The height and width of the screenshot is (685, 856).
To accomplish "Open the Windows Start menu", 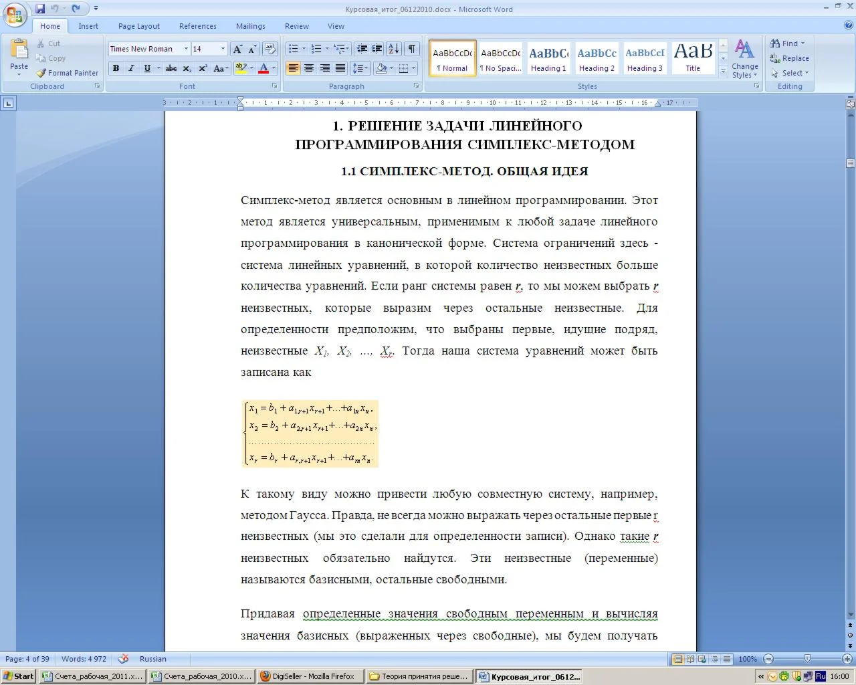I will click(x=19, y=676).
